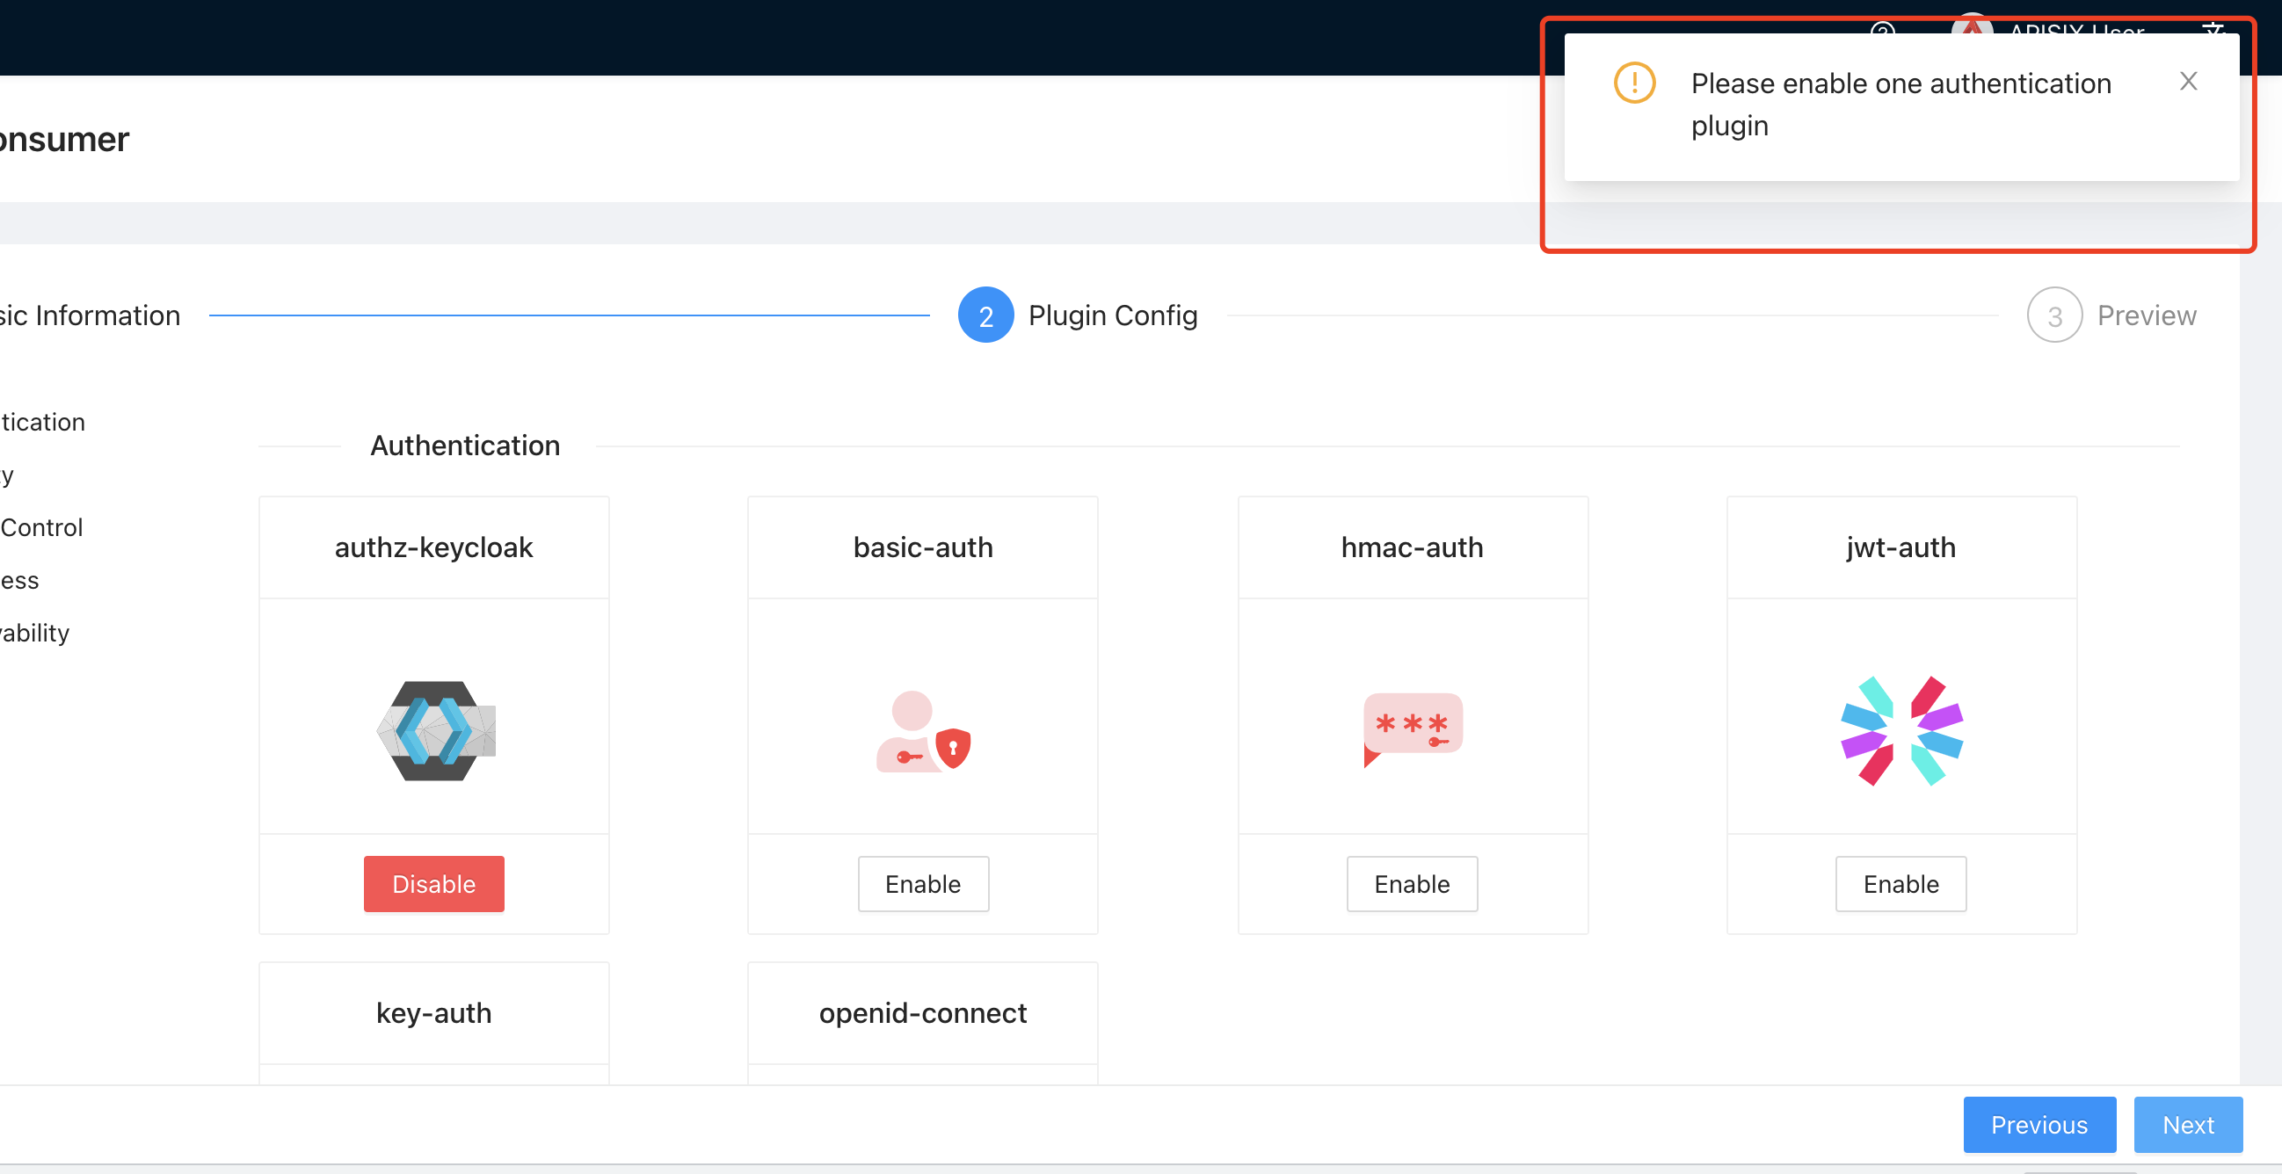The width and height of the screenshot is (2282, 1174).
Task: Click the hmac-auth password bubble icon
Action: coord(1412,728)
